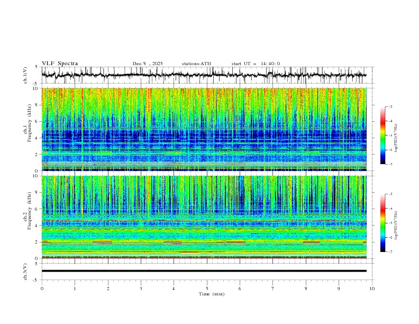The height and width of the screenshot is (324, 419).
Task: Click the '-7' value on upper colorbar
Action: pyautogui.click(x=390, y=164)
